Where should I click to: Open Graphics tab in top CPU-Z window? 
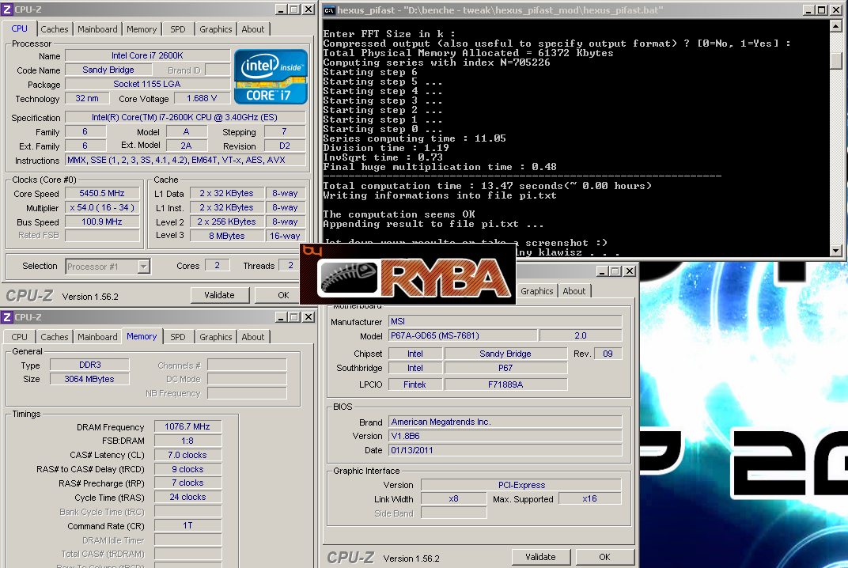point(215,29)
